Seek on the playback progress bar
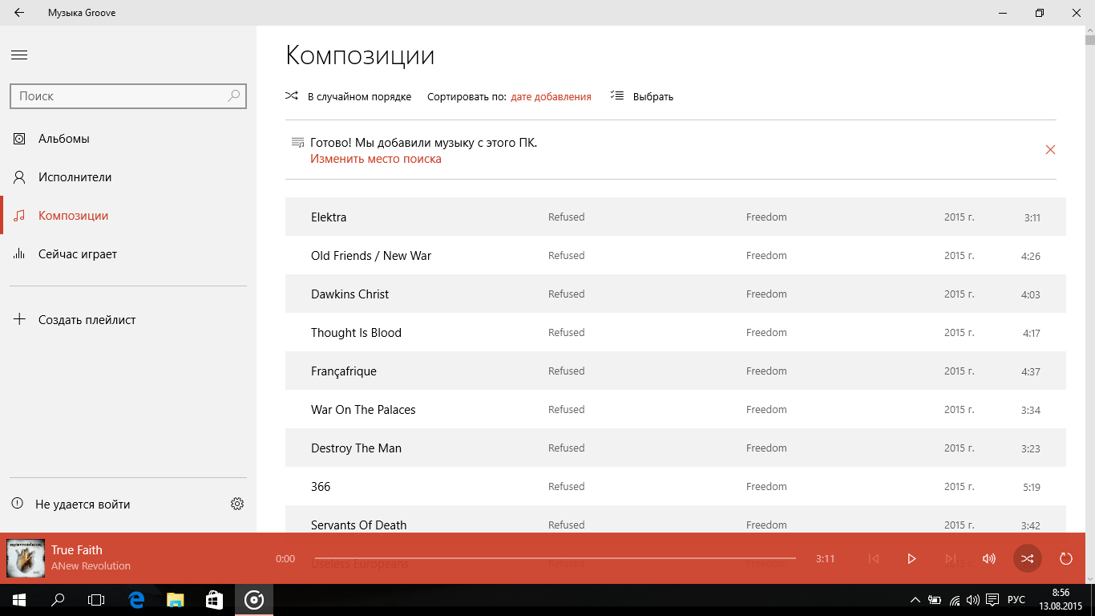Viewport: 1095px width, 616px height. point(555,558)
